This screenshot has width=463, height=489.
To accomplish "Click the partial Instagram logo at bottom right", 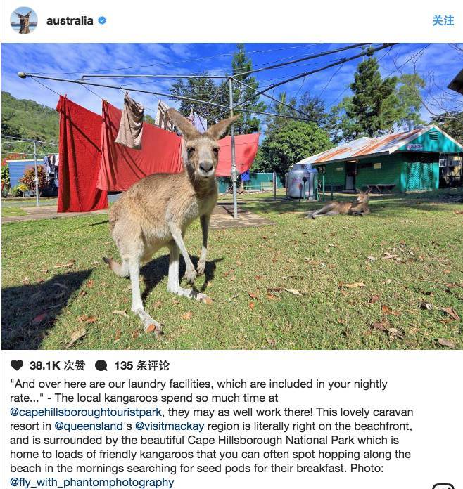I will click(x=443, y=486).
